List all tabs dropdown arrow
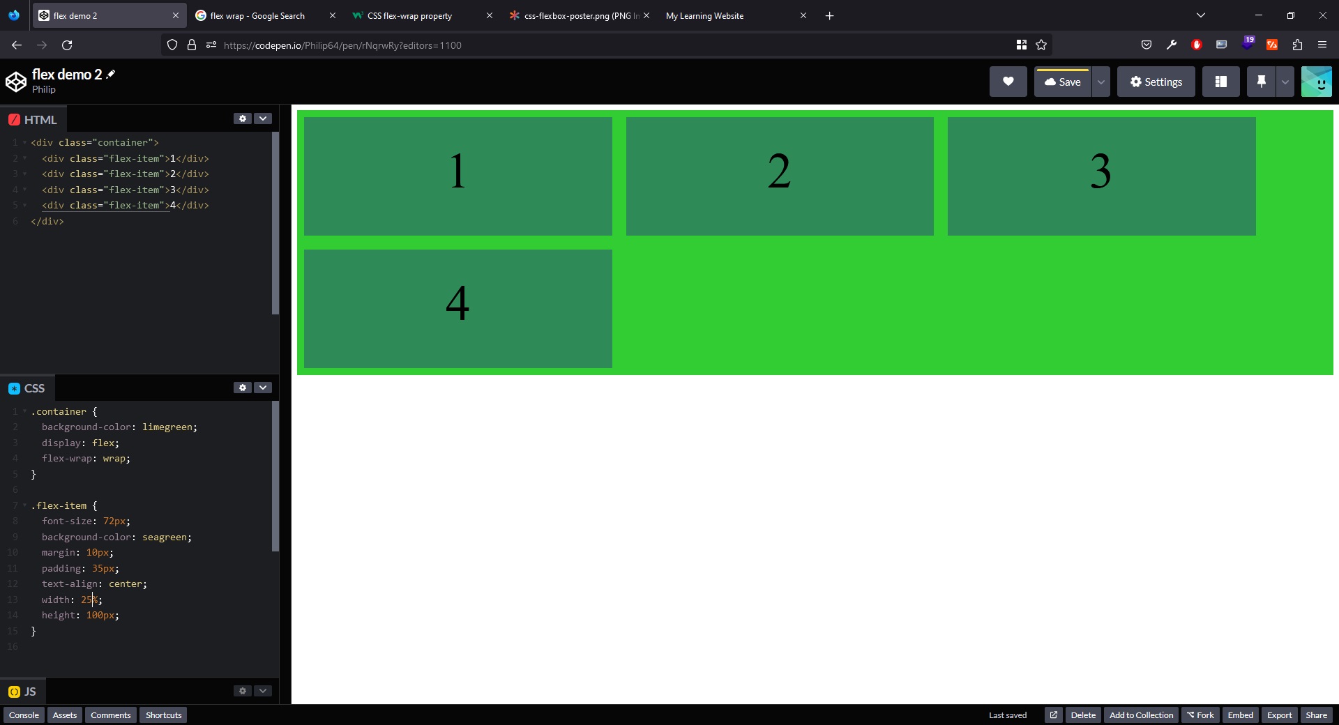Image resolution: width=1339 pixels, height=725 pixels. pyautogui.click(x=1201, y=15)
